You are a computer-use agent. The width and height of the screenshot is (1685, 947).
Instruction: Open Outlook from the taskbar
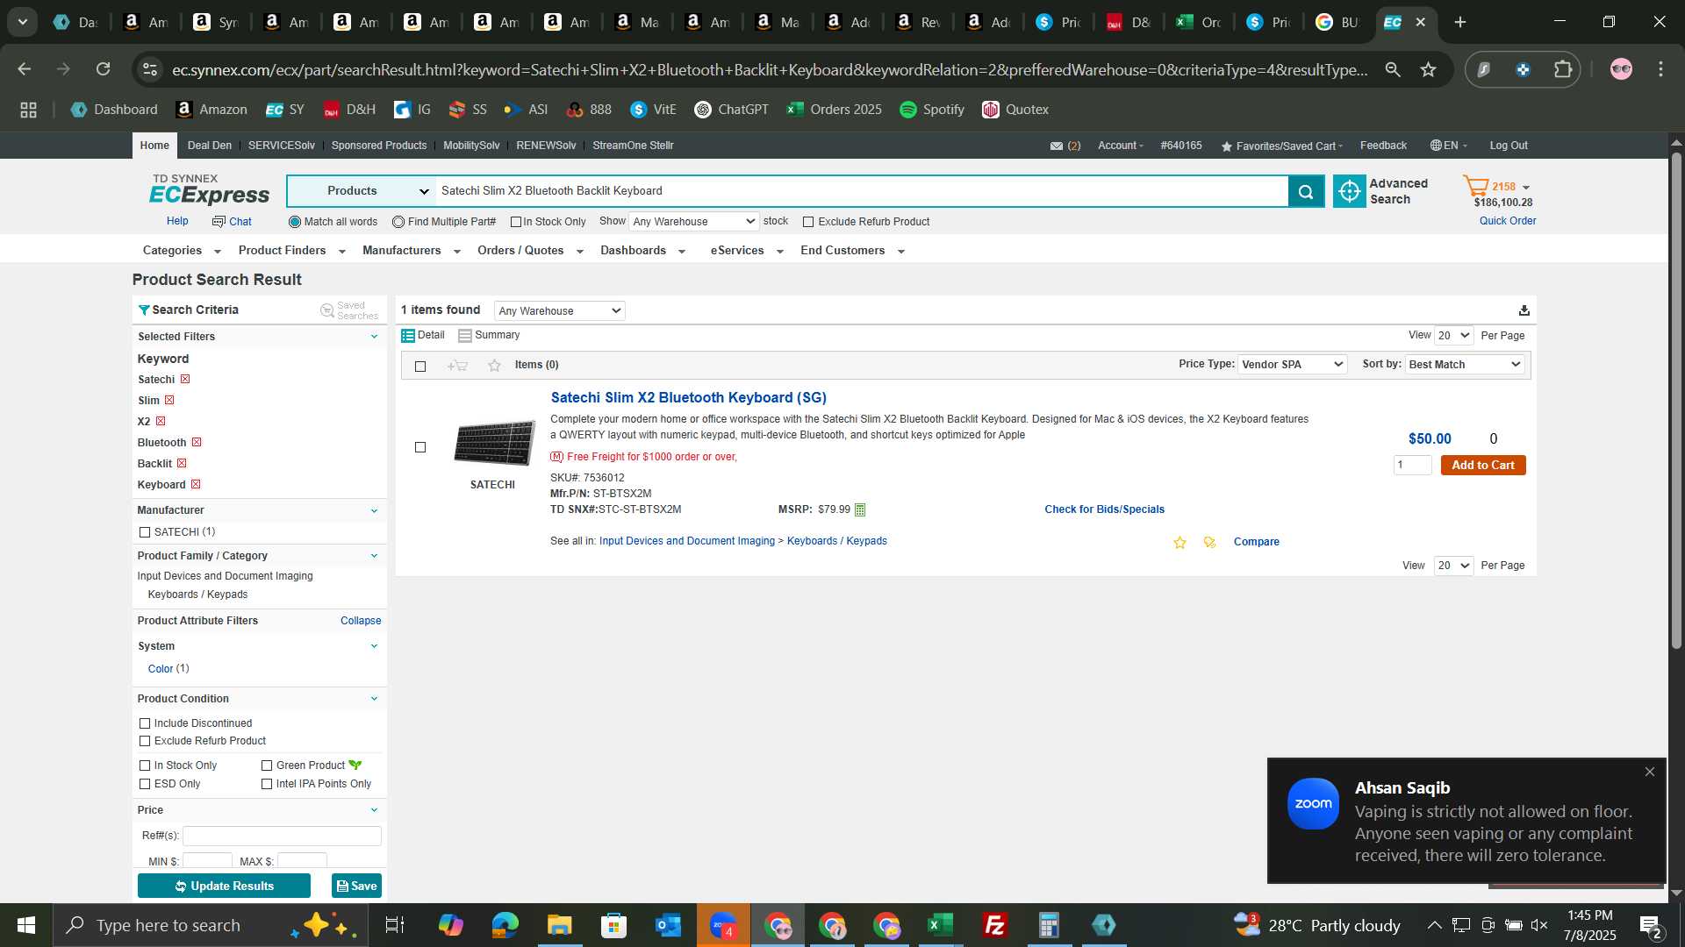669,925
